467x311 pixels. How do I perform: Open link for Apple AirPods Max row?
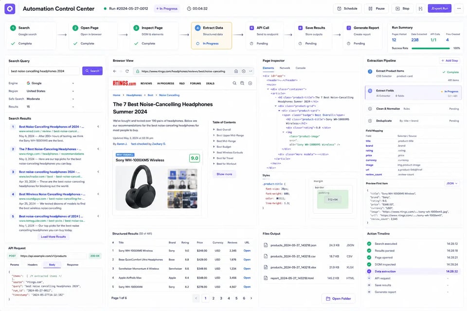[247, 277]
